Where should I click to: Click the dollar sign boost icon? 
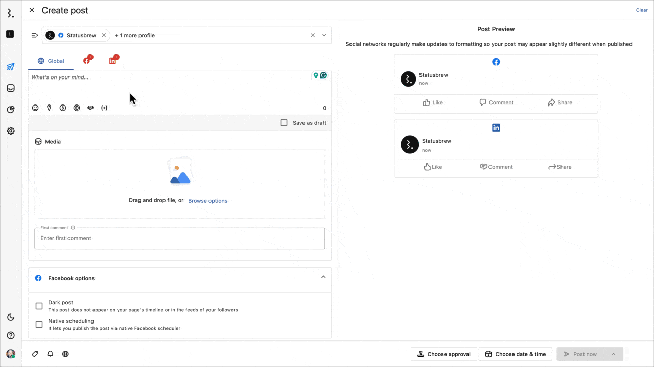click(x=63, y=108)
